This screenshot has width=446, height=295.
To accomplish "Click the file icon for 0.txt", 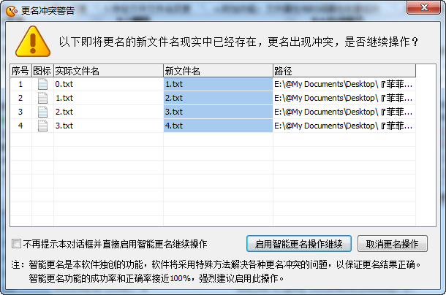I will point(42,84).
